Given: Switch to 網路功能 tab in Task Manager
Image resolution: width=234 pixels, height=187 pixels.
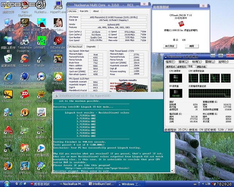Looking at the screenshot, I should click(201, 67).
